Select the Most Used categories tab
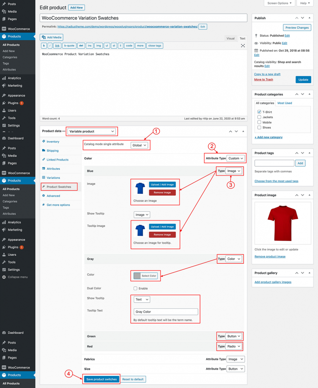Image resolution: width=318 pixels, height=388 pixels. coord(285,103)
